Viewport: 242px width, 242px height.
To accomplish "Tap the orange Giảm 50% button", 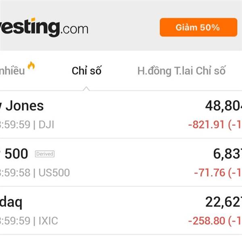I will click(x=198, y=27).
